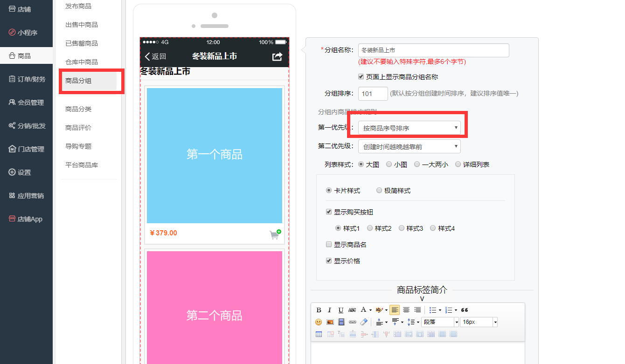The width and height of the screenshot is (625, 364).
Task: Toggle the 显示购买按钮 checkbox
Action: [329, 212]
